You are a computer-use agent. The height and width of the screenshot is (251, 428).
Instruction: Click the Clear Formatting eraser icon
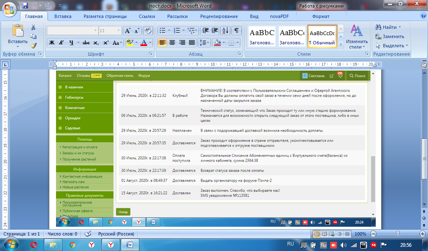point(148,31)
